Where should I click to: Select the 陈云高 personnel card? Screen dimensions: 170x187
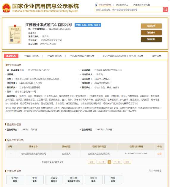click(74, 180)
